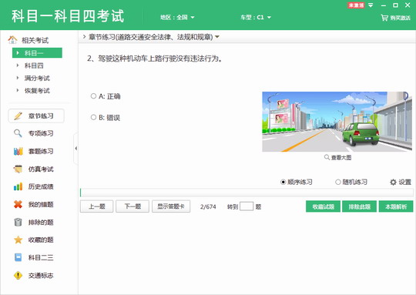Collapse the left sidebar with arrow handle
The height and width of the screenshot is (295, 416).
pyautogui.click(x=75, y=149)
